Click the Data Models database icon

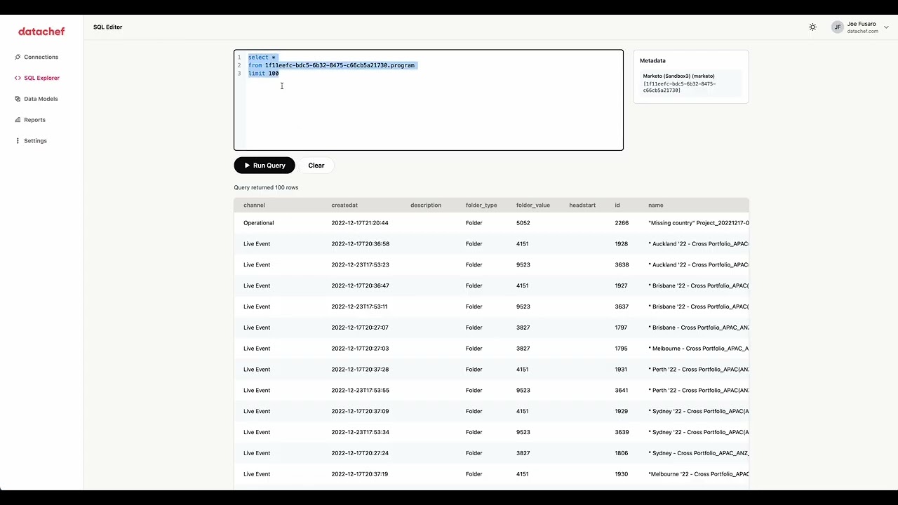tap(18, 99)
